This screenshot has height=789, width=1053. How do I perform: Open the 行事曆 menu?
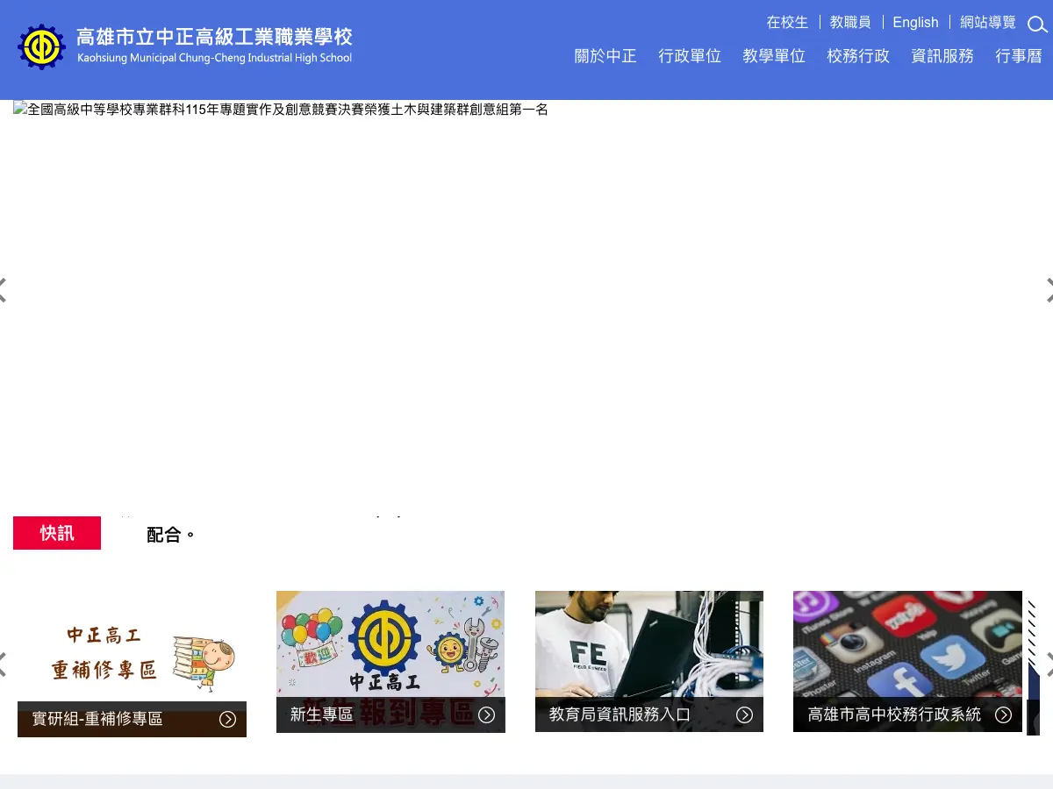tap(1019, 56)
